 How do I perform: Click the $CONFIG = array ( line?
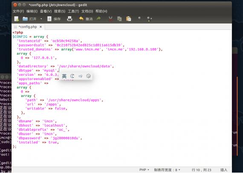click(30, 37)
